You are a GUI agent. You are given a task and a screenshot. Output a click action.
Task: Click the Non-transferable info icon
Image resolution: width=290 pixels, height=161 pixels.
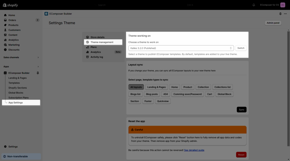pyautogui.click(x=5, y=156)
